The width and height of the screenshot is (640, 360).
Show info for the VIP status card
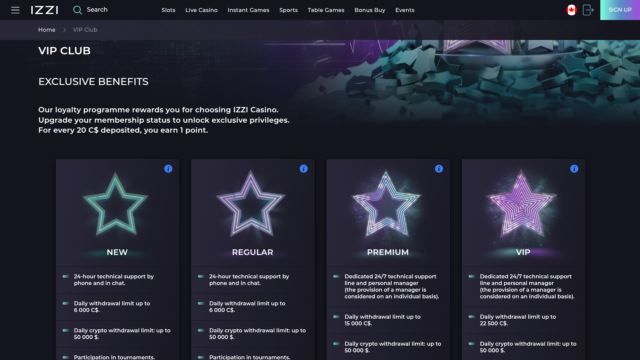[x=574, y=169]
